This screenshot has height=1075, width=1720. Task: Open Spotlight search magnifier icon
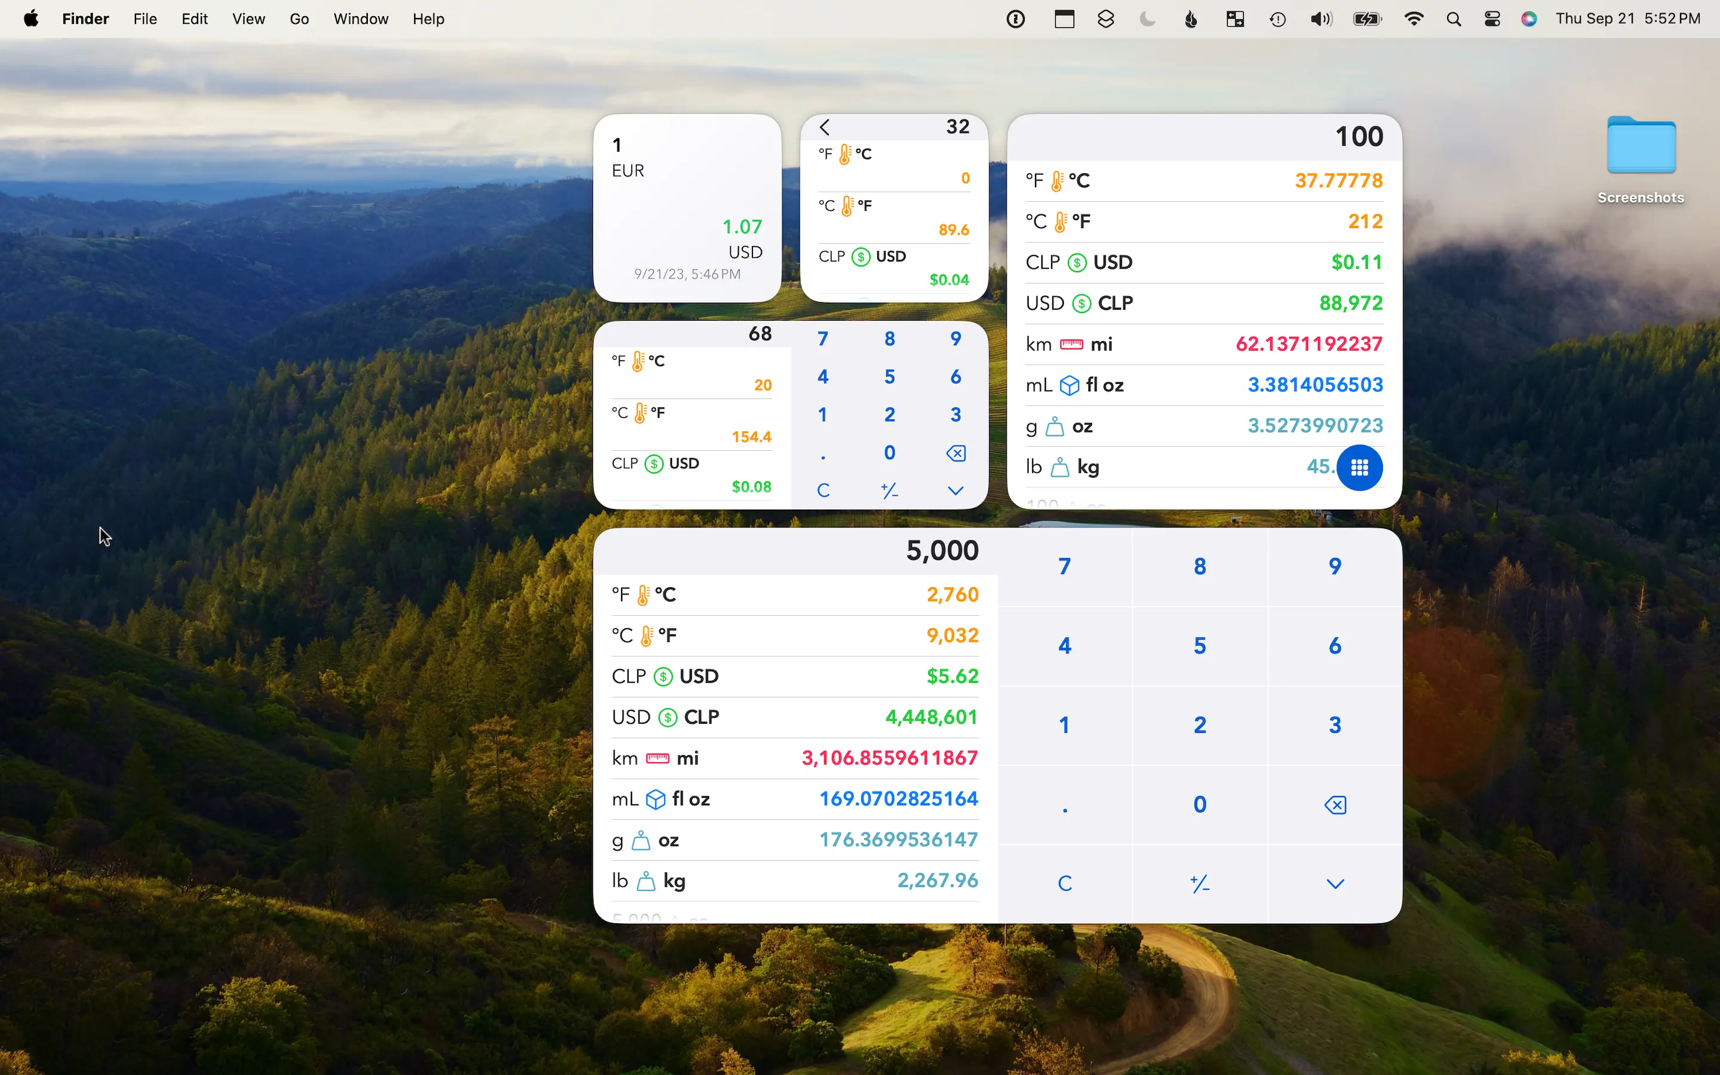pos(1454,19)
